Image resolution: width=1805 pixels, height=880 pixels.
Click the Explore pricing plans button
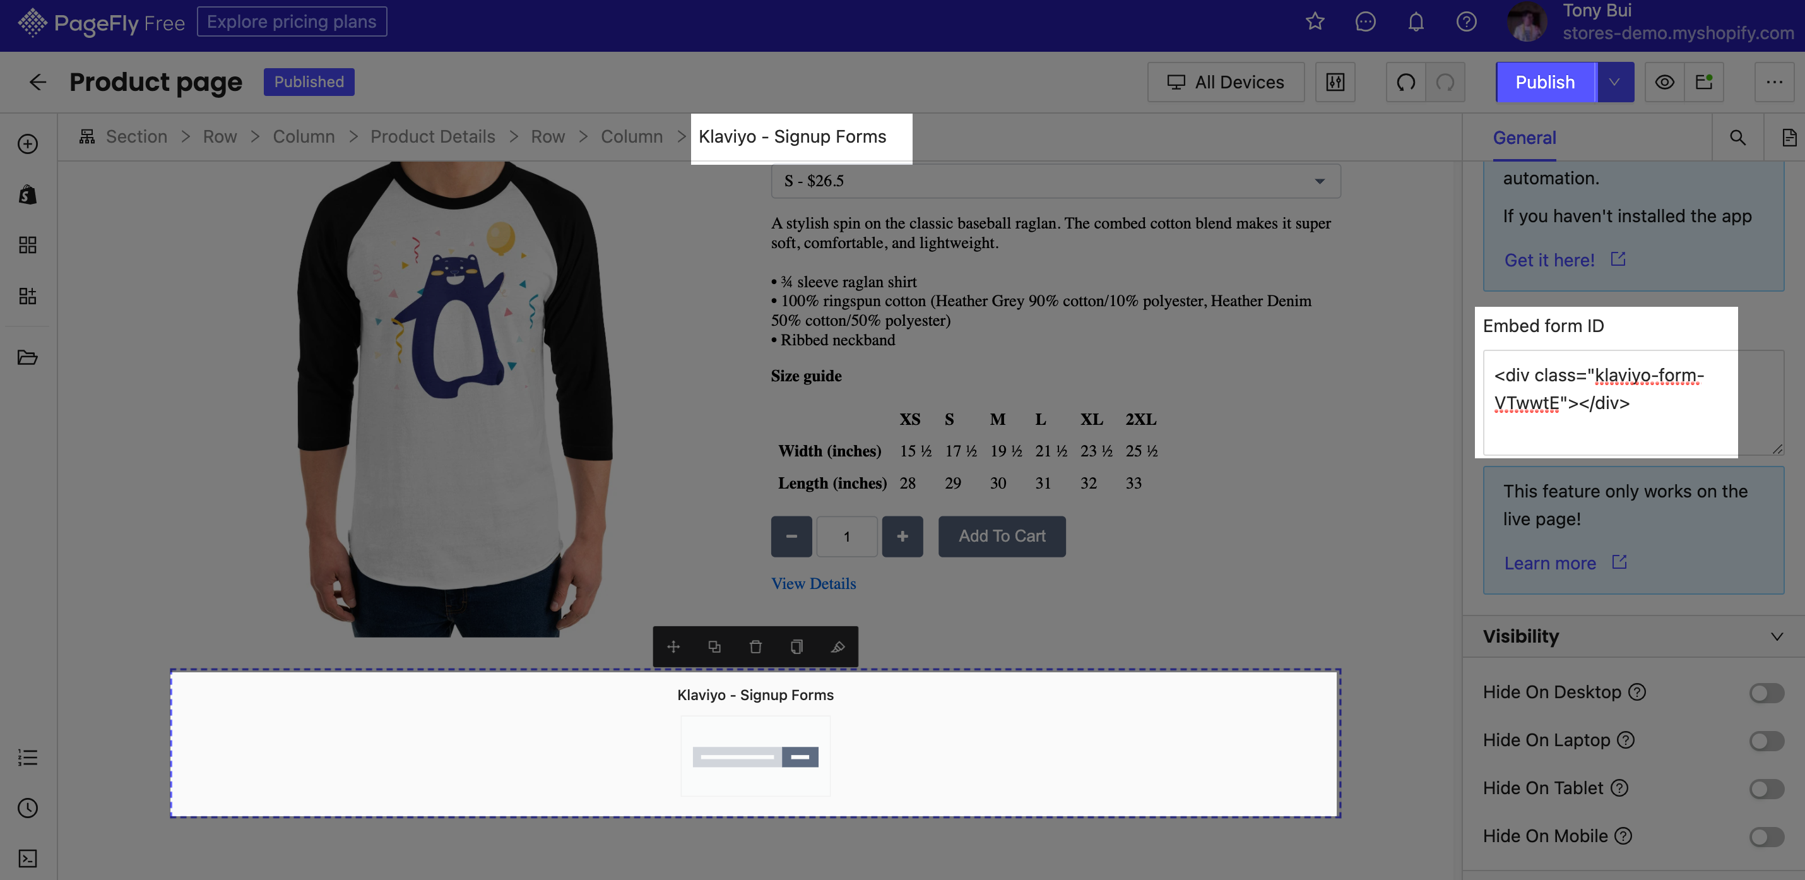coord(291,21)
